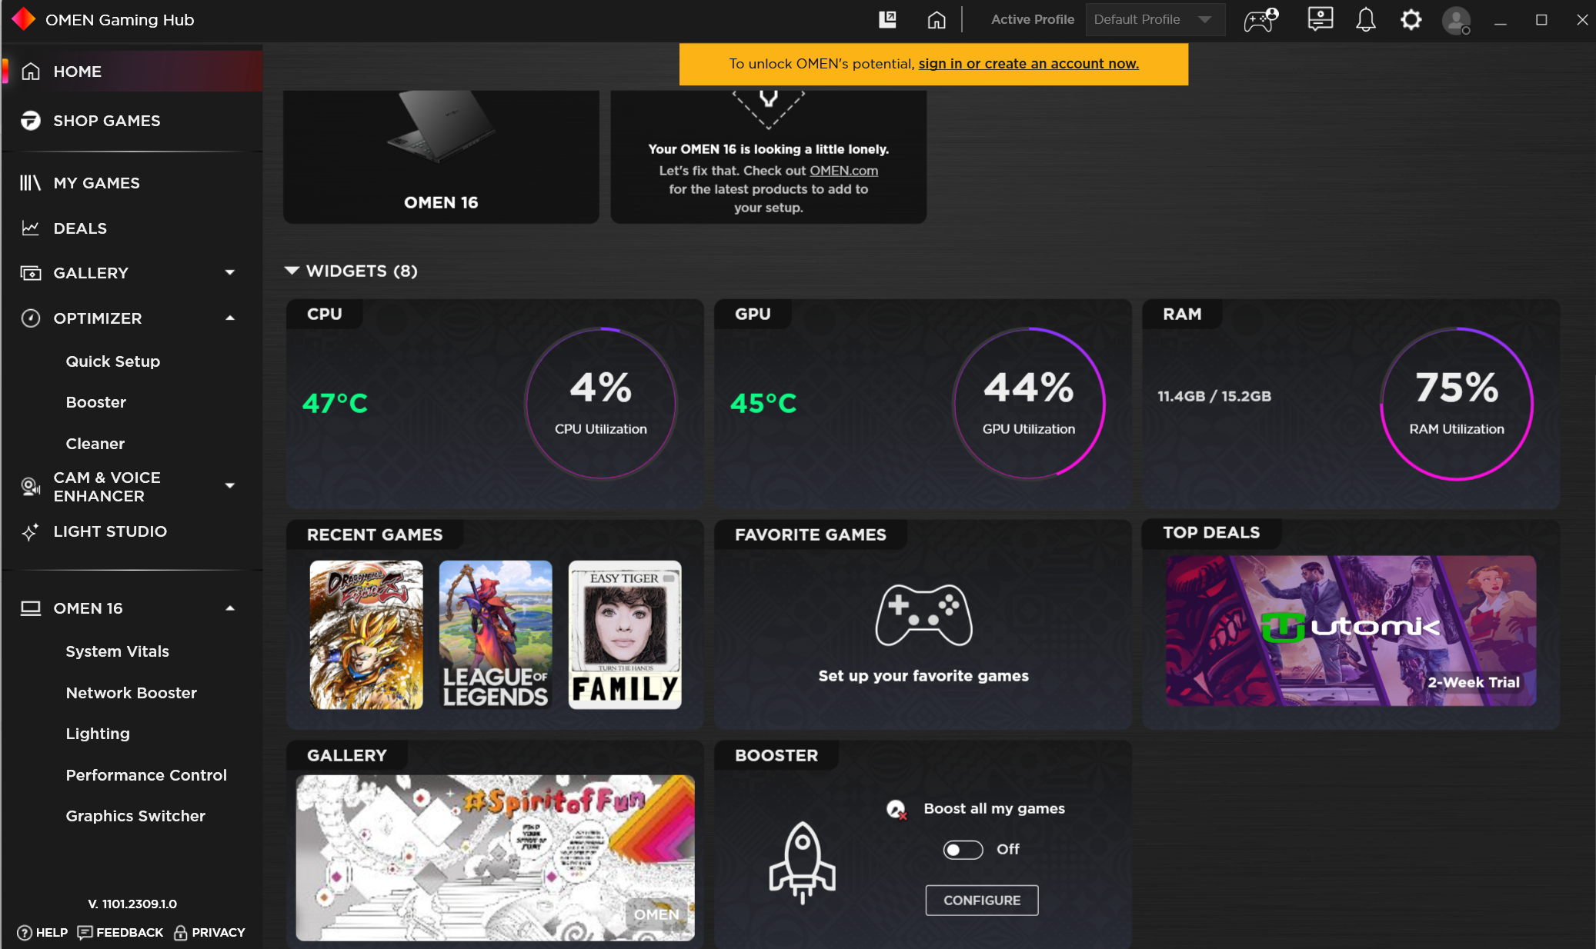Expand the Cam & Voice Enhancer section
This screenshot has height=949, width=1596.
(229, 485)
